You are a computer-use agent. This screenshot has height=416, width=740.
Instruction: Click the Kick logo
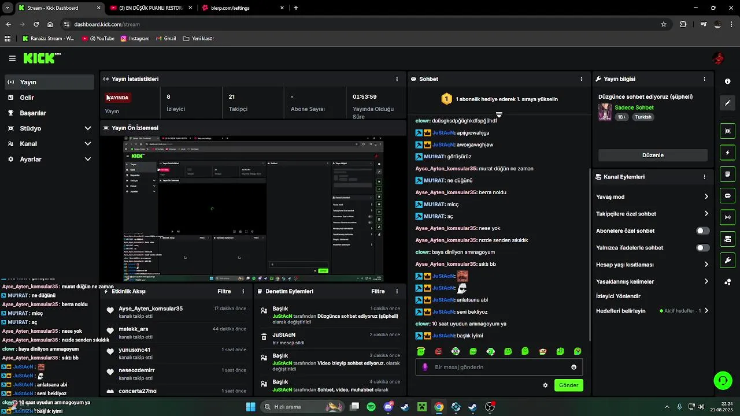point(42,58)
